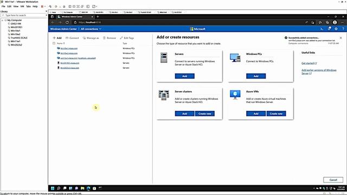
Task: Open a new browser tab with the plus icon
Action: 98,17
